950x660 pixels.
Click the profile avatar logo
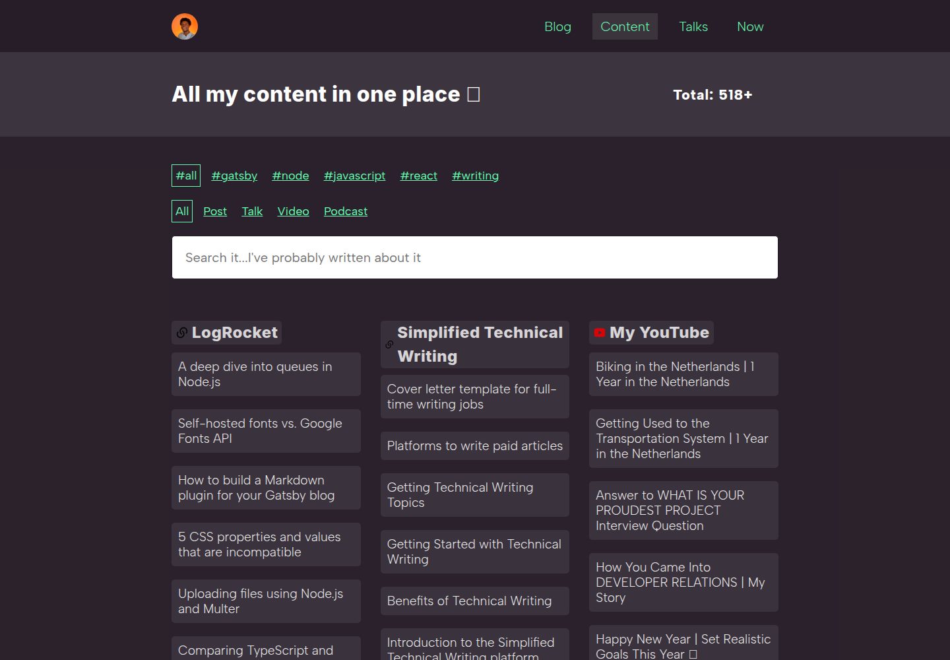[x=185, y=26]
